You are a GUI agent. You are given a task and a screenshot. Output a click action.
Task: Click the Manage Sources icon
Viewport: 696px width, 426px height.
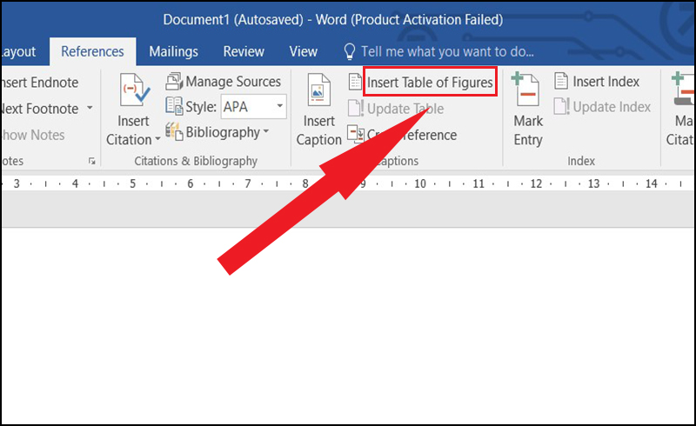174,81
